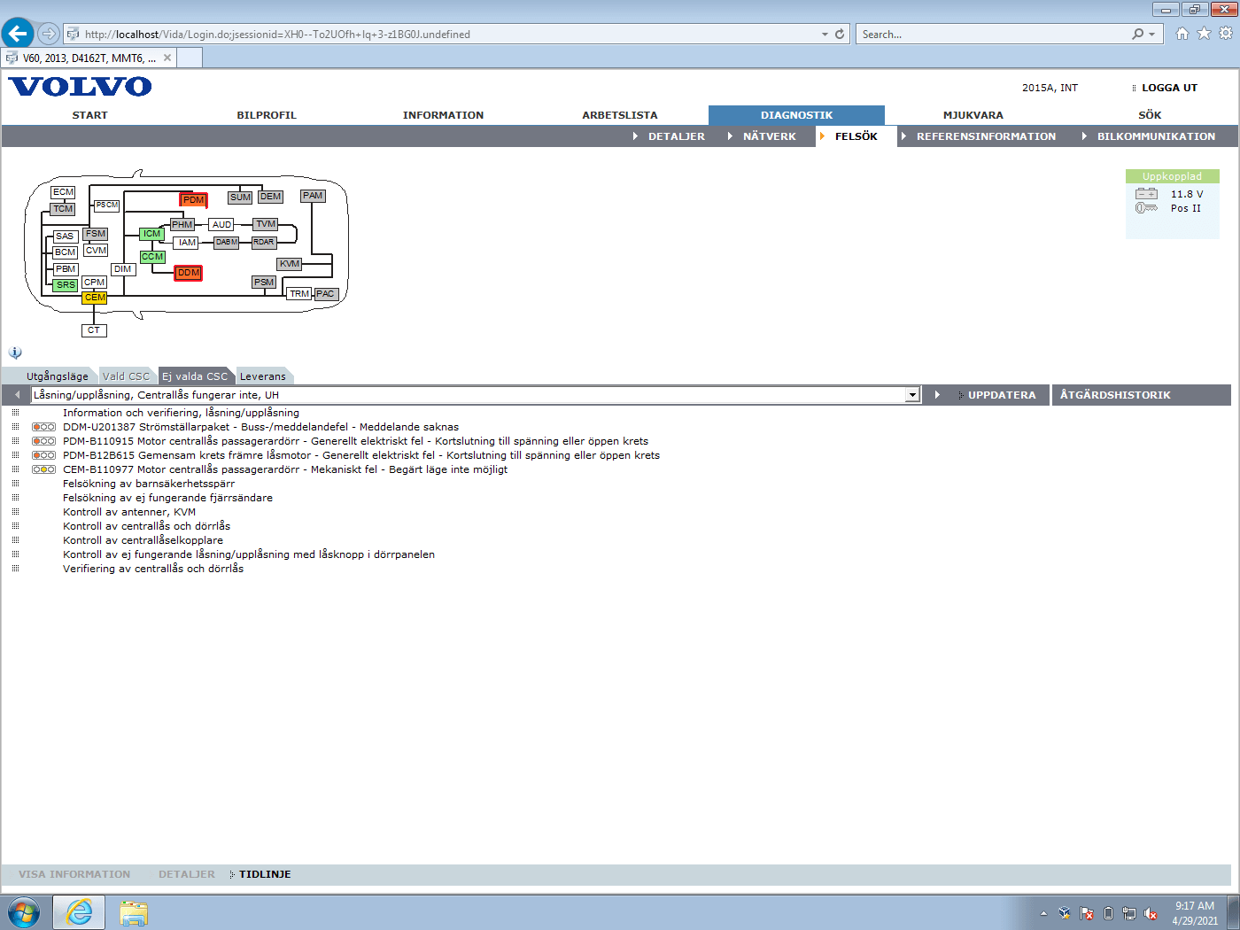1240x930 pixels.
Task: Click the DIM module node
Action: click(123, 269)
